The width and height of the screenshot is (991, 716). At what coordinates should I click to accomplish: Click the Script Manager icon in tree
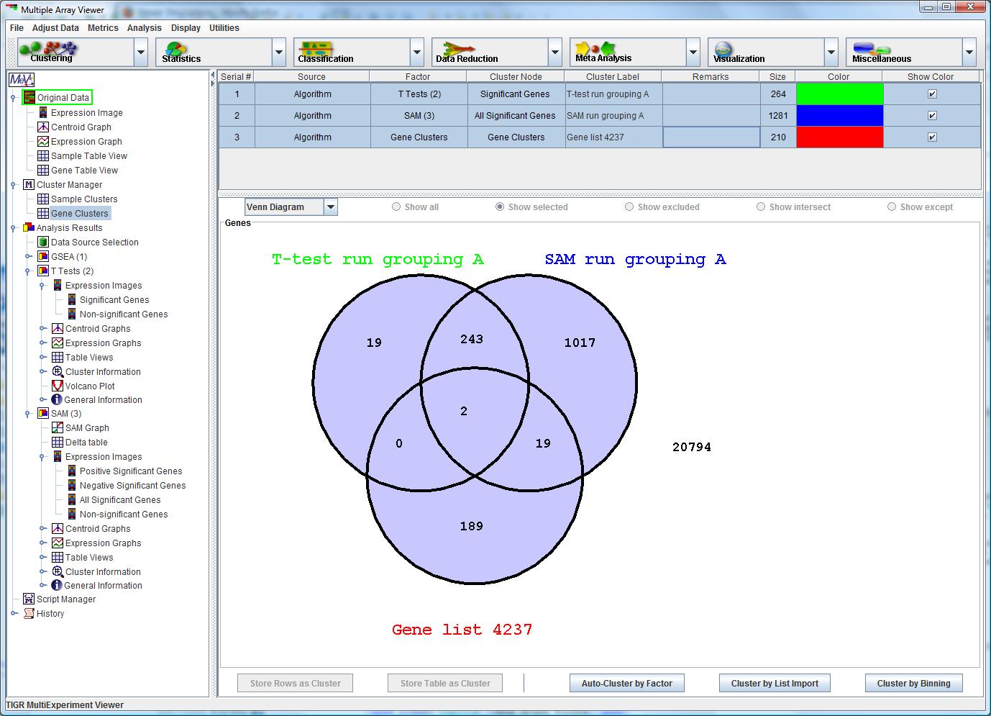pyautogui.click(x=29, y=599)
